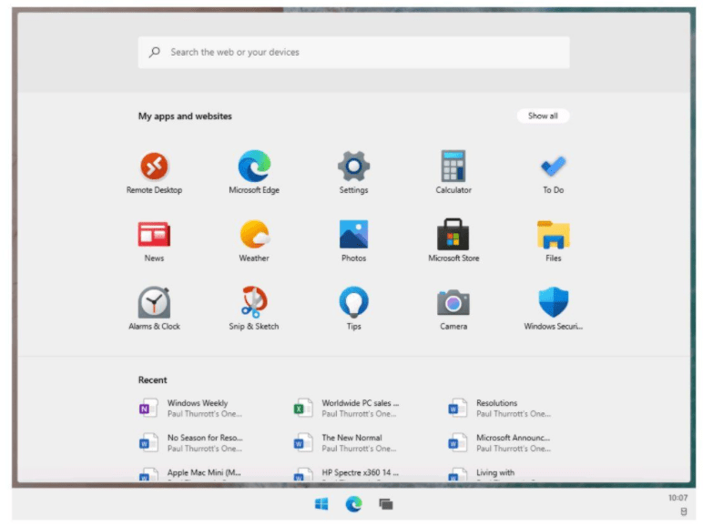Open the News app
This screenshot has height=526, width=703.
[x=154, y=235]
